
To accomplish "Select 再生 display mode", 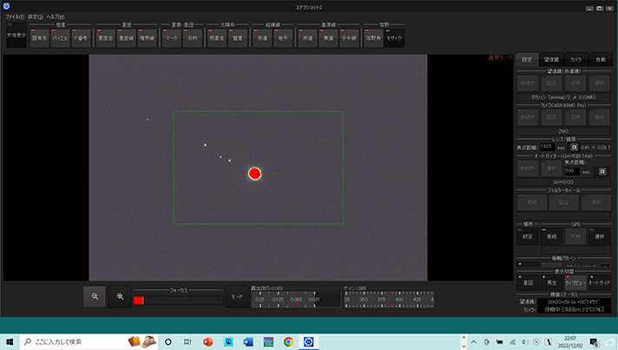I will click(x=552, y=282).
